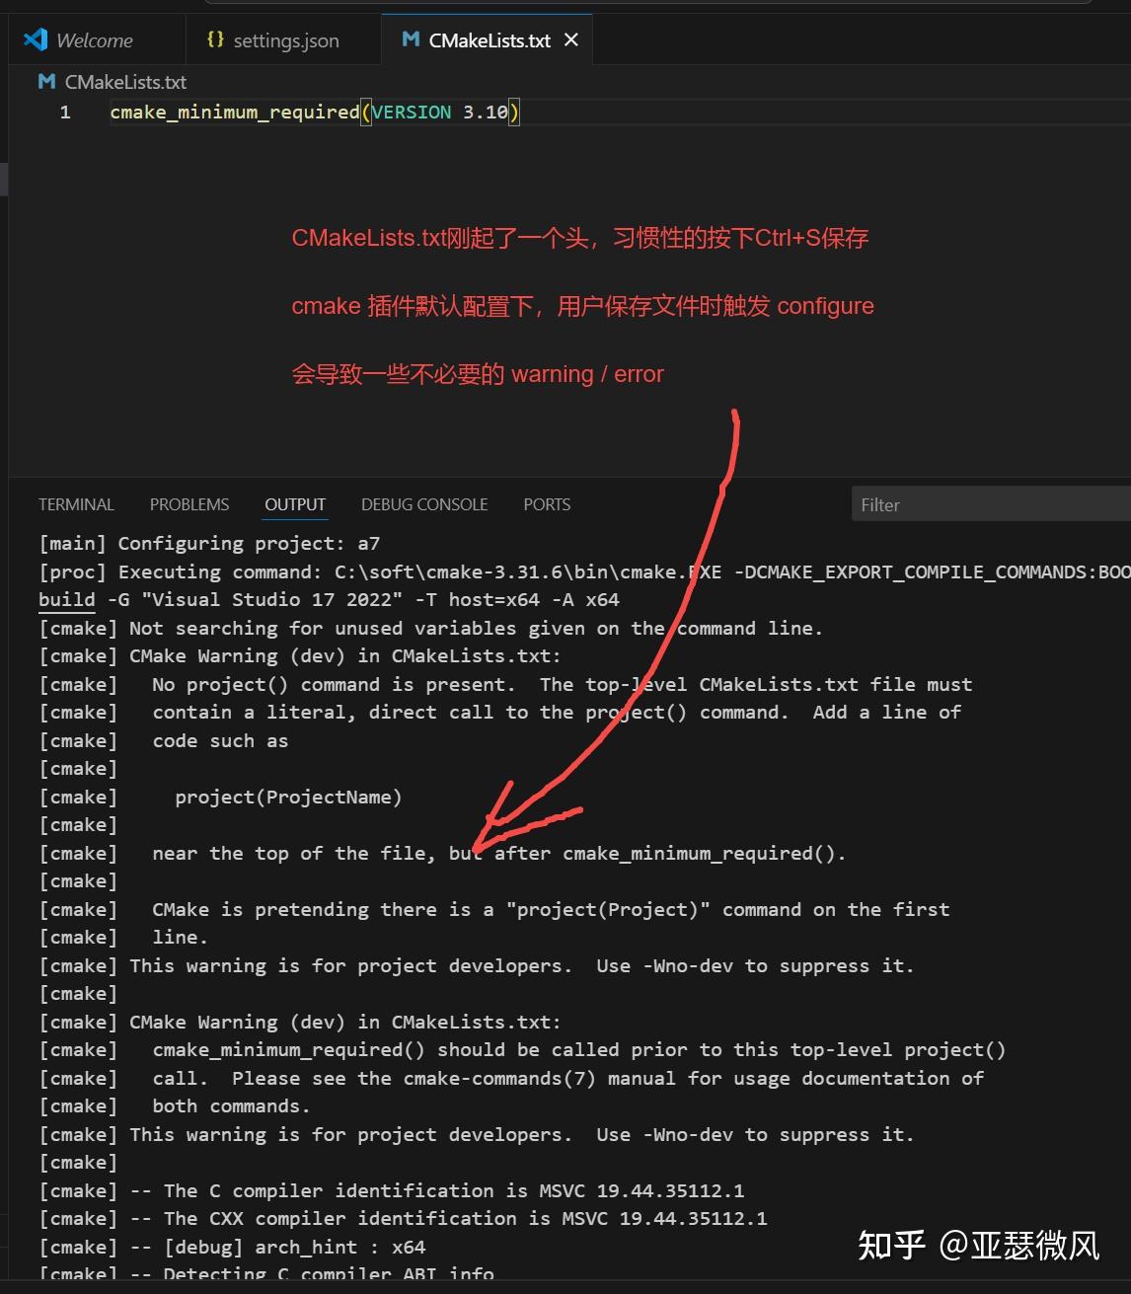
Task: Place cursor on the cmake_minimum_required line
Action: 233,112
